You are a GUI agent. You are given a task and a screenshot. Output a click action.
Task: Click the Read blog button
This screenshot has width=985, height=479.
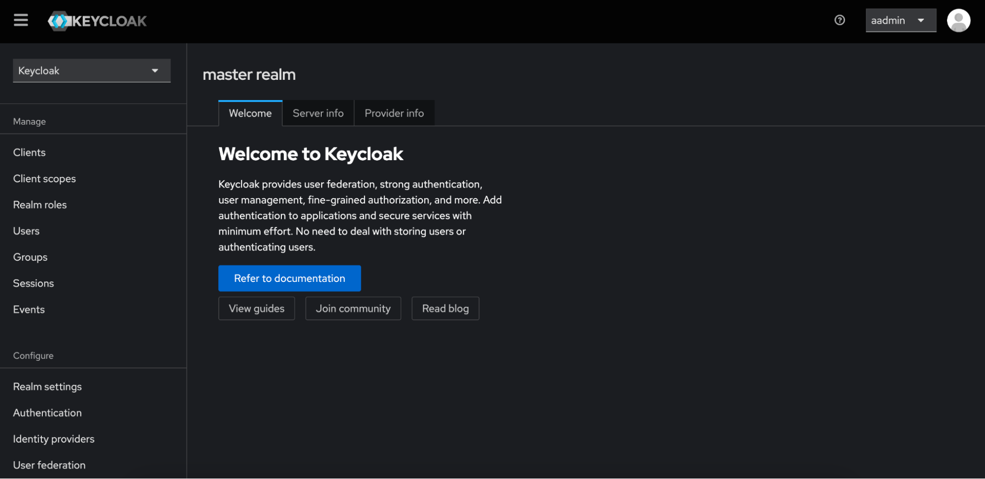pyautogui.click(x=445, y=308)
